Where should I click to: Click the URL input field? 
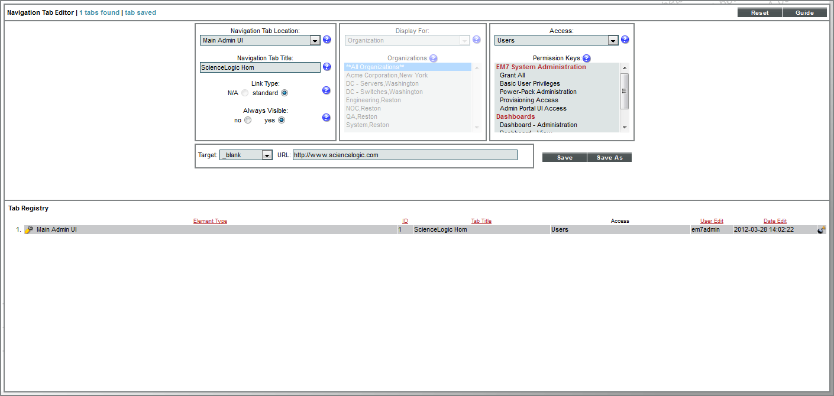[405, 155]
